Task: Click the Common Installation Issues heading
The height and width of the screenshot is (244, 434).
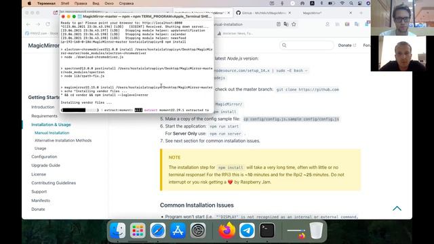Action: click(197, 205)
